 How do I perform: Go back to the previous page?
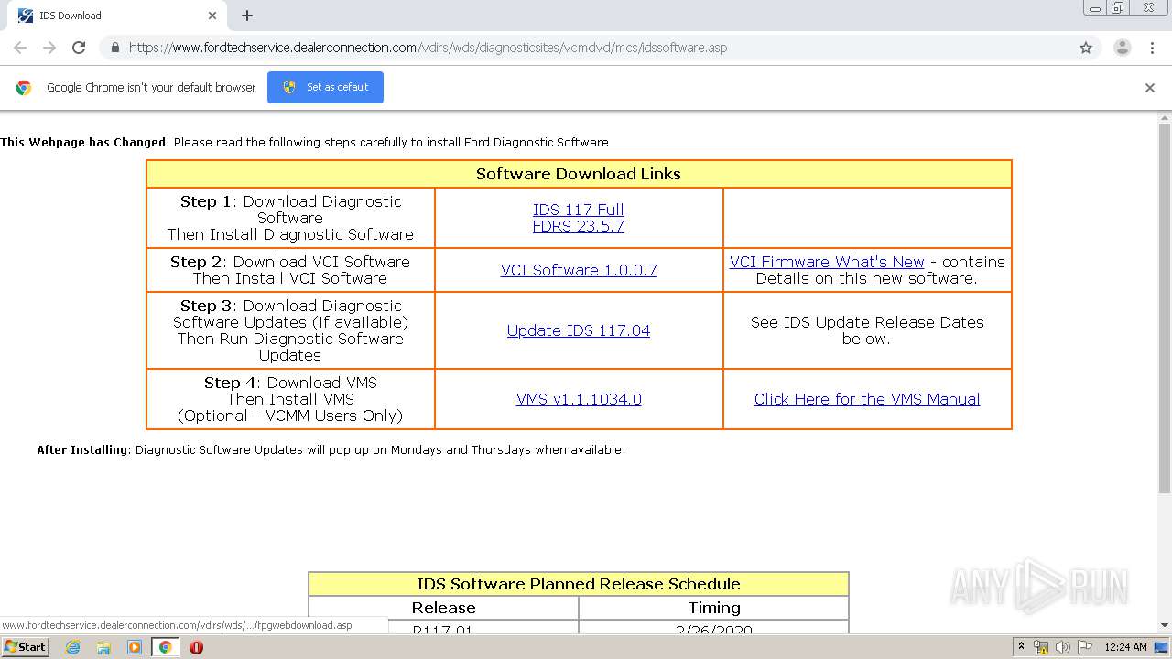[x=20, y=48]
